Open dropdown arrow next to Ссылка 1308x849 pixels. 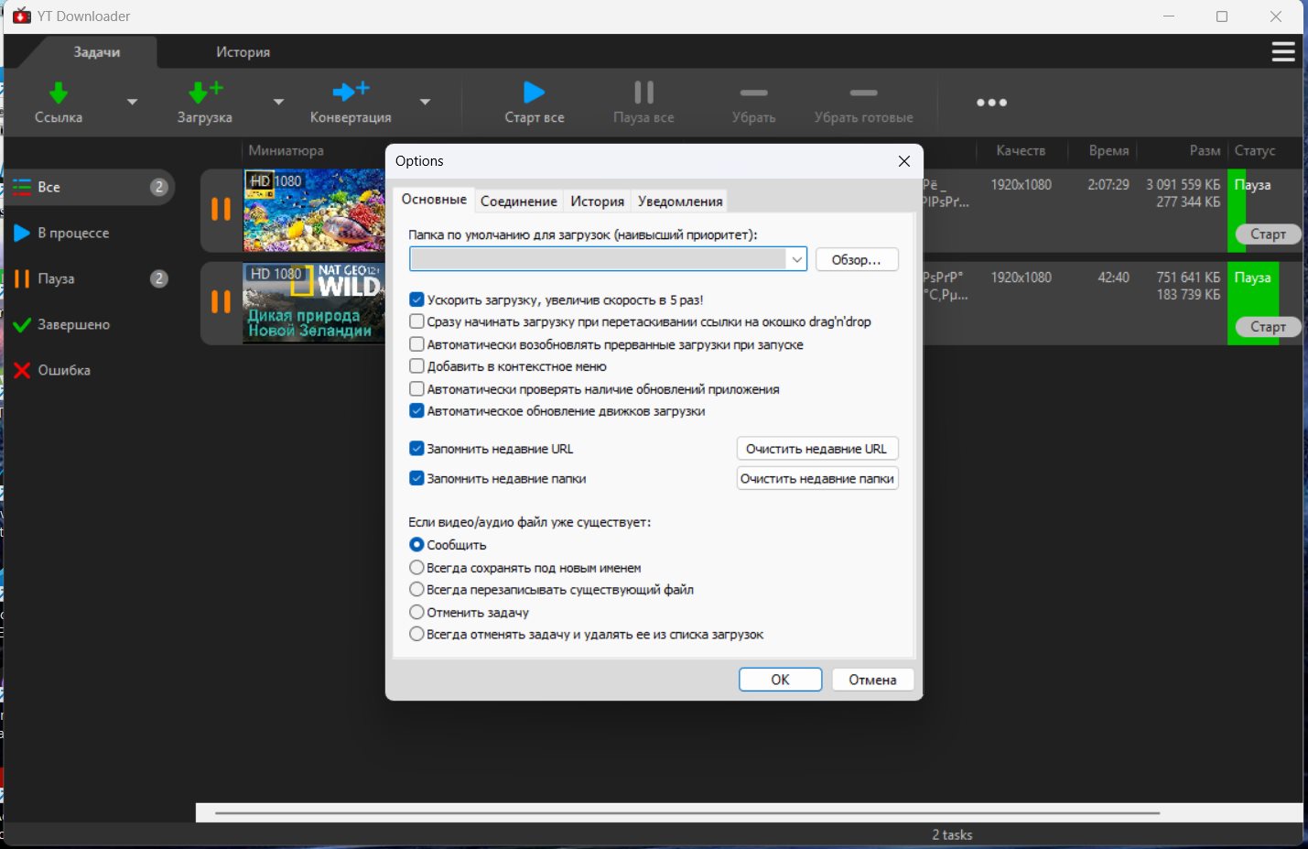pos(132,102)
